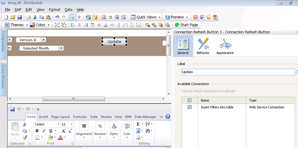
Task: Switch to the Page Layout ribbon tab
Action: pos(60,117)
